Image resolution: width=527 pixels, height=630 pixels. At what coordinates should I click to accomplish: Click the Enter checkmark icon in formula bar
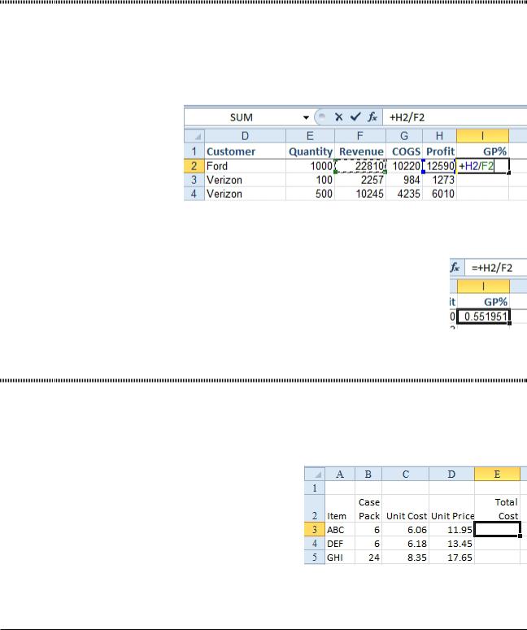tap(355, 117)
